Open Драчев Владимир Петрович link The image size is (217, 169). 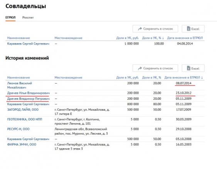pos(29,99)
